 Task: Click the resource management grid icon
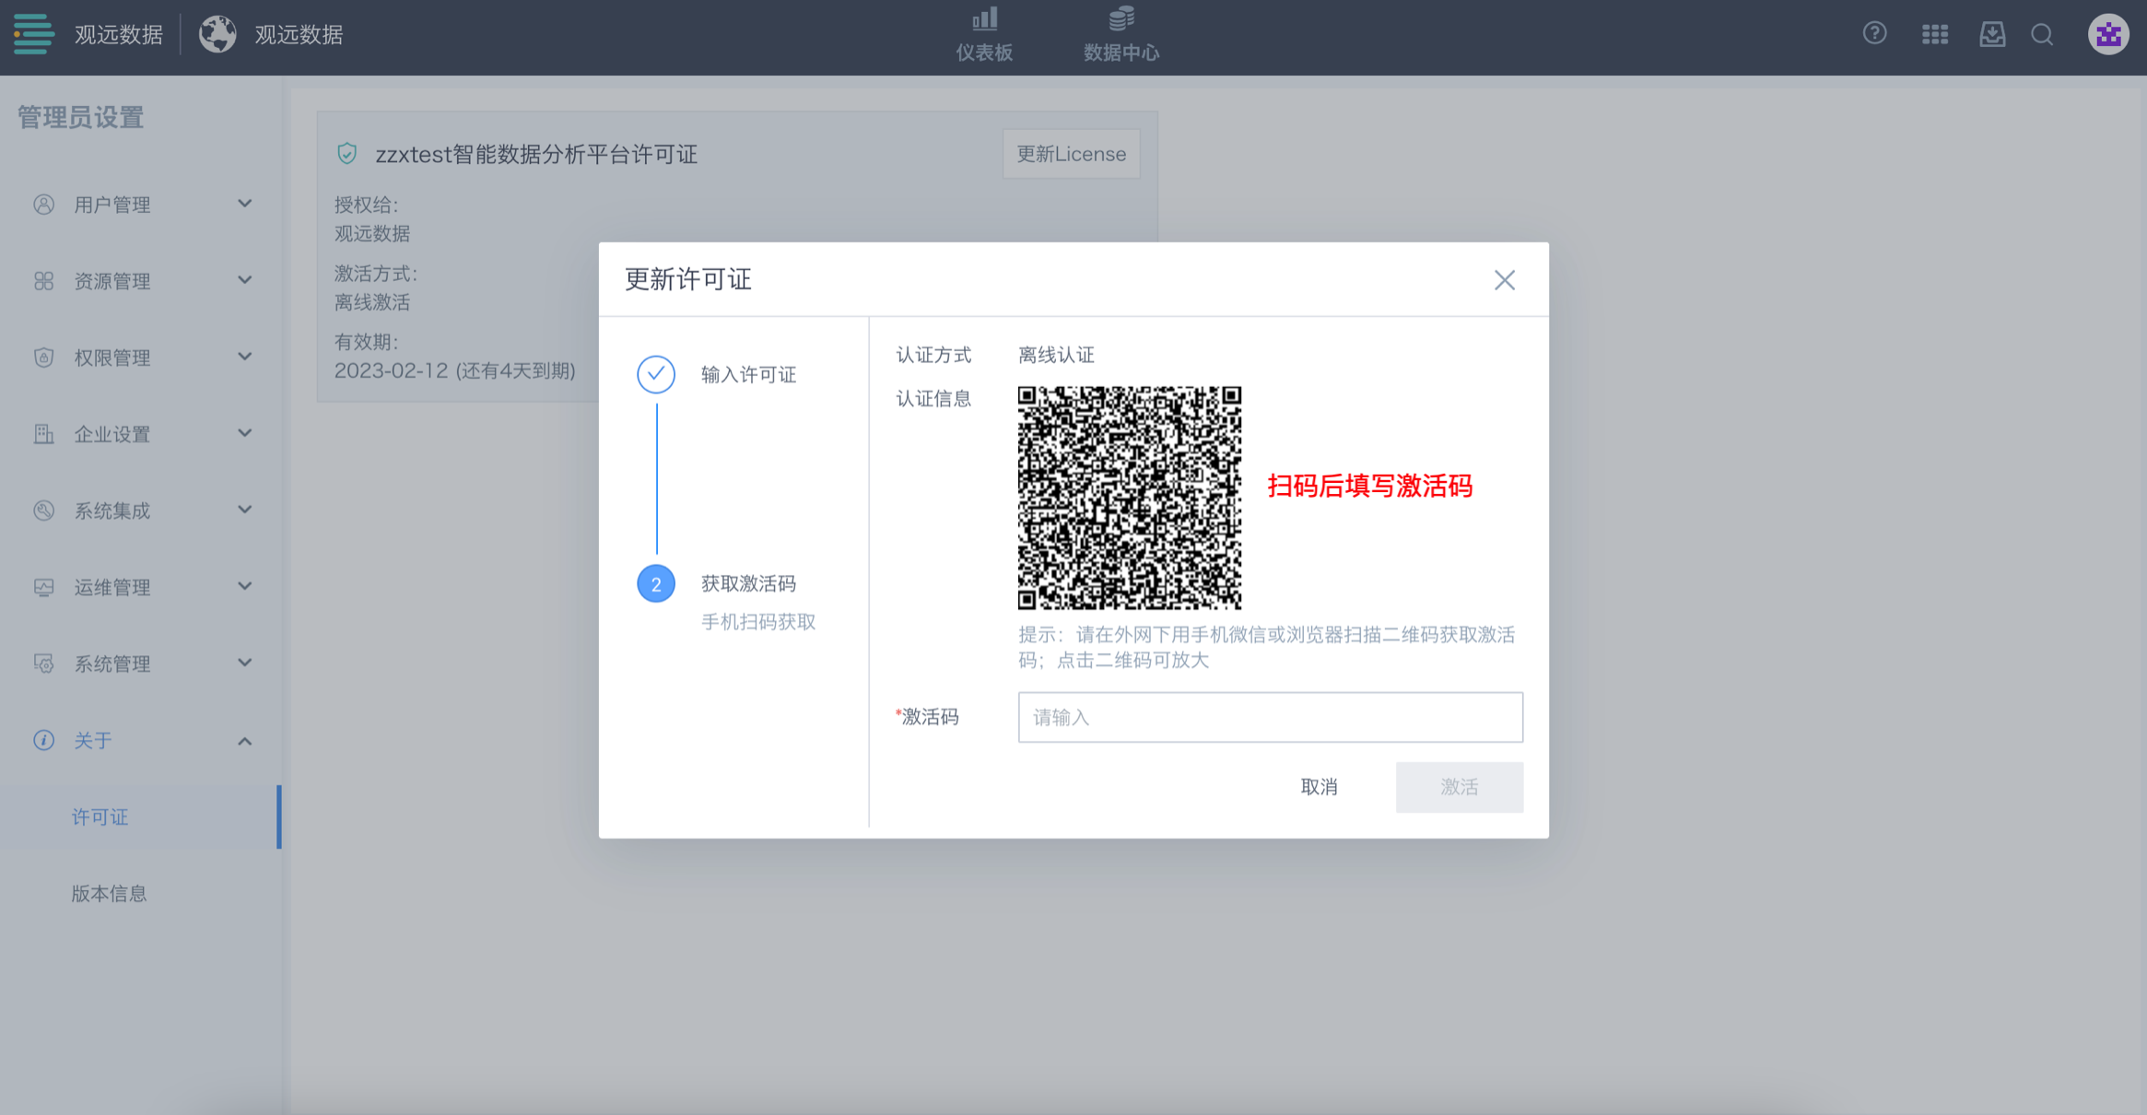[x=43, y=281]
